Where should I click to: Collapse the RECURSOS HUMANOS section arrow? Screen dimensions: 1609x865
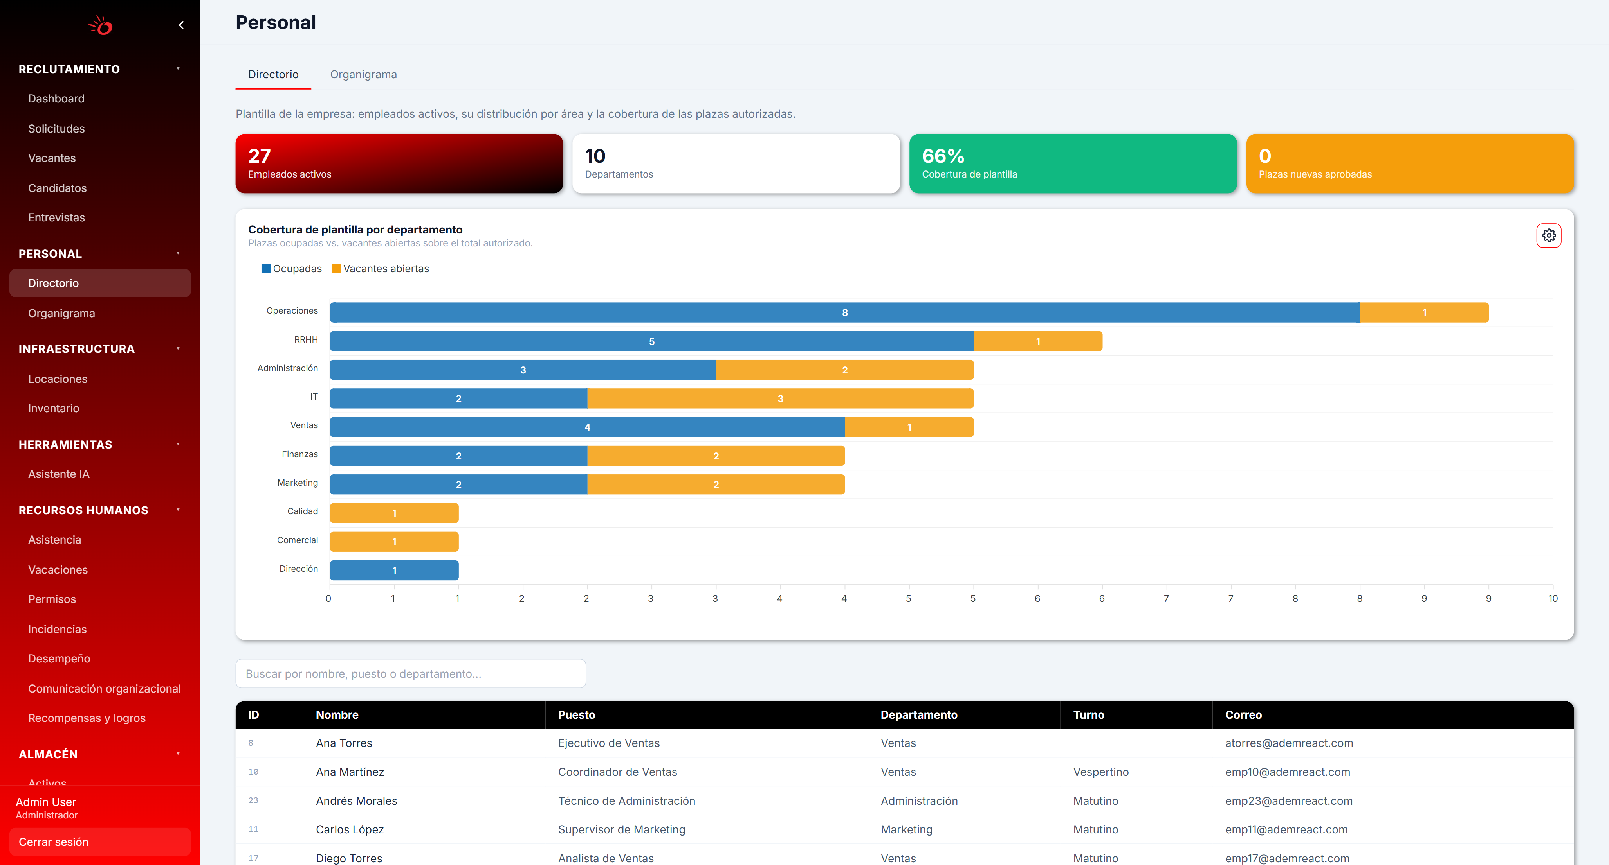coord(178,510)
